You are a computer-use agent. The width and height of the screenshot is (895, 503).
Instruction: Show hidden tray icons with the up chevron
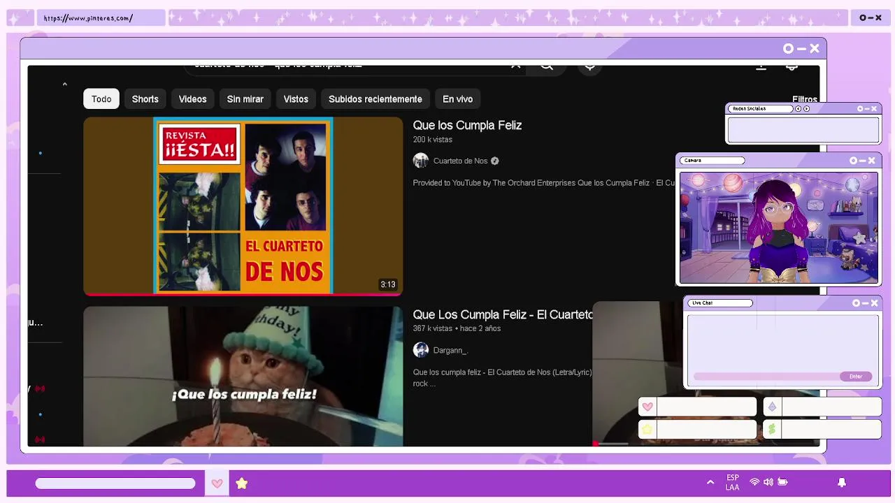pos(710,482)
